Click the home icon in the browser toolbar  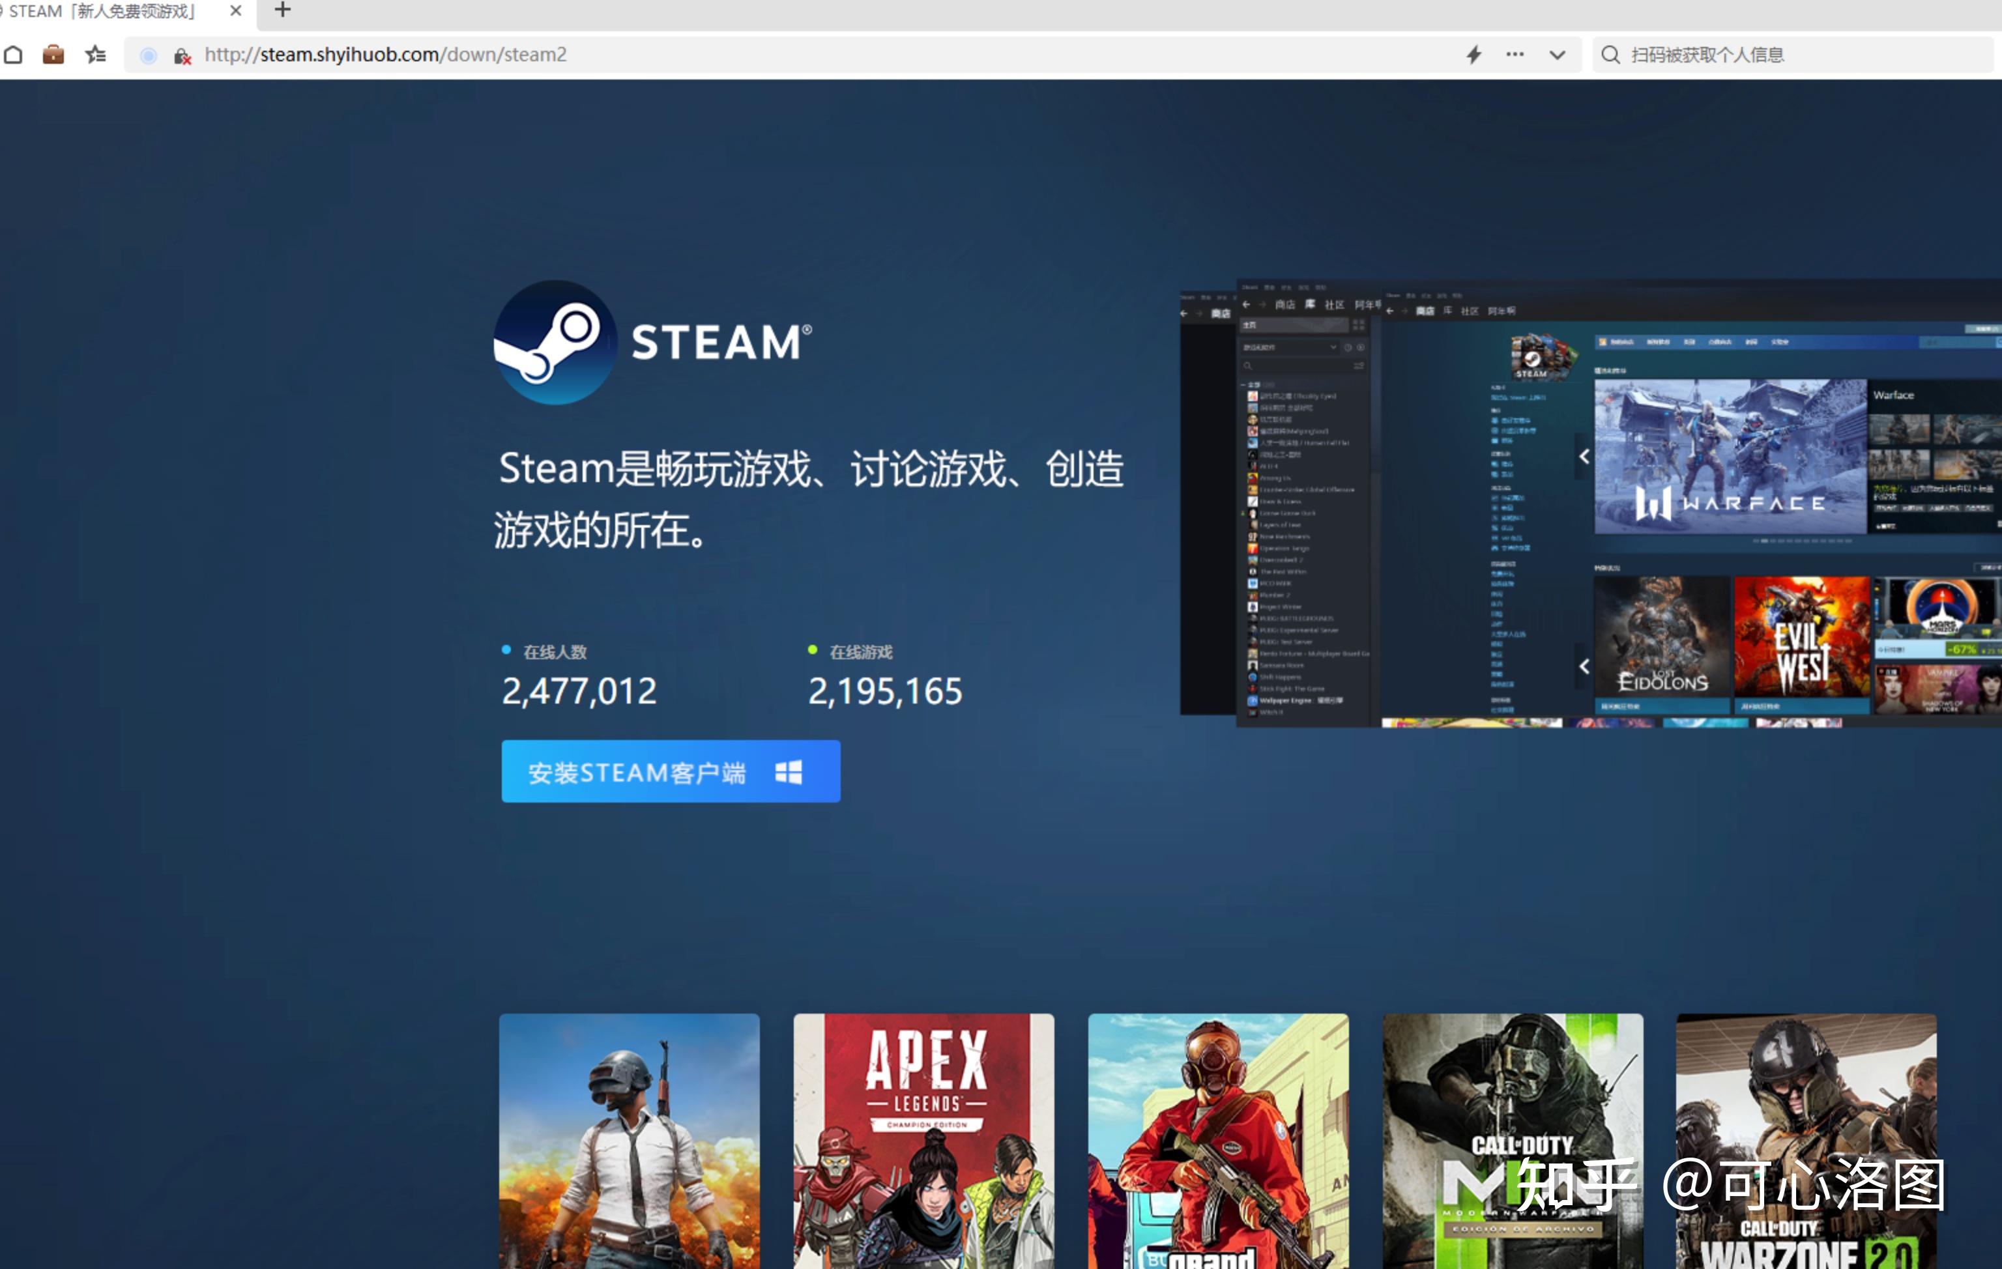(x=13, y=55)
